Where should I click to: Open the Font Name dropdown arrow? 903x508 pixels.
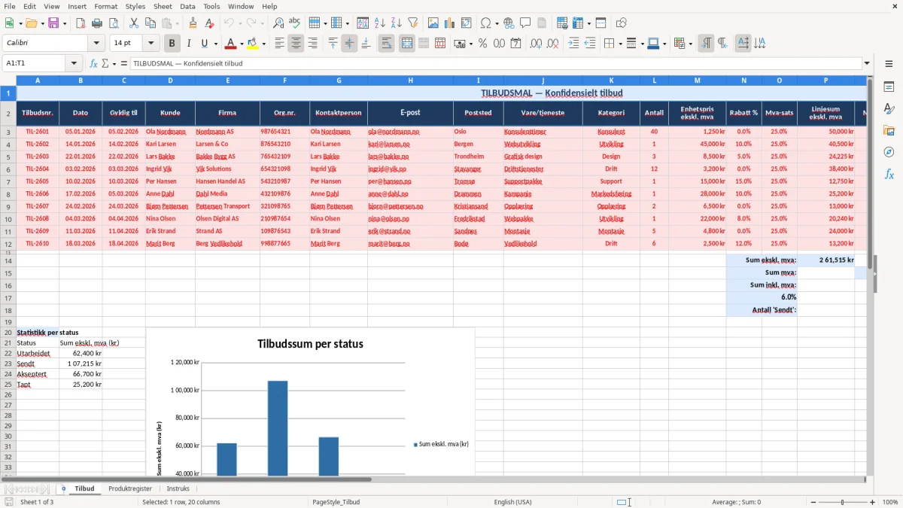tap(96, 44)
